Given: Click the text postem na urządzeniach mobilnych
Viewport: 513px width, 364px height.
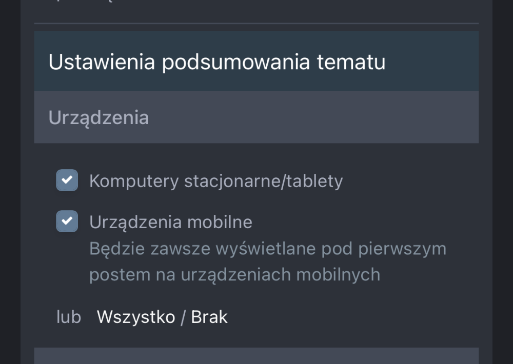Looking at the screenshot, I should point(234,275).
